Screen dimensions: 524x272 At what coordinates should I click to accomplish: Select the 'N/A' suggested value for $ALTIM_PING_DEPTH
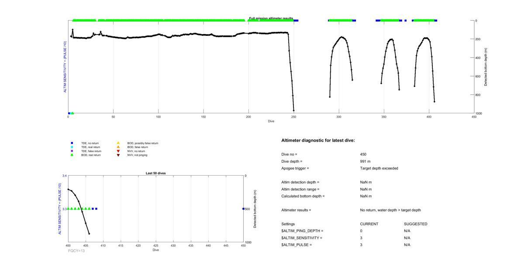click(407, 231)
